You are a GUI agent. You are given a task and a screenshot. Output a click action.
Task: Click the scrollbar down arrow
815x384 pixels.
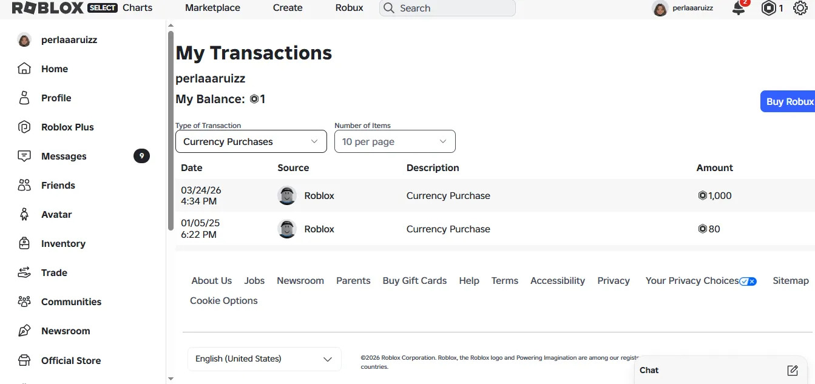coord(171,379)
